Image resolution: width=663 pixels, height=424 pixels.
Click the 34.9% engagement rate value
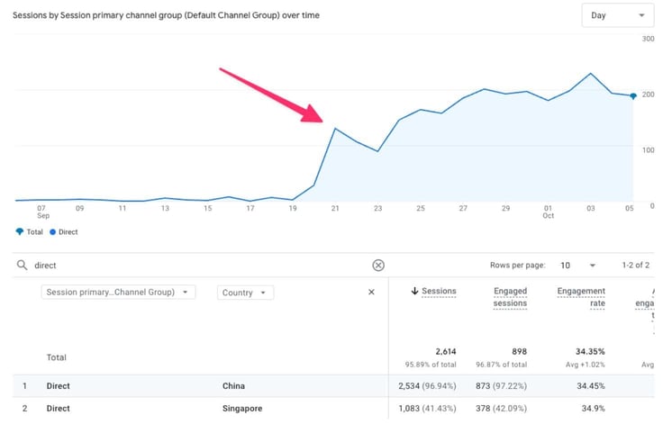[594, 409]
